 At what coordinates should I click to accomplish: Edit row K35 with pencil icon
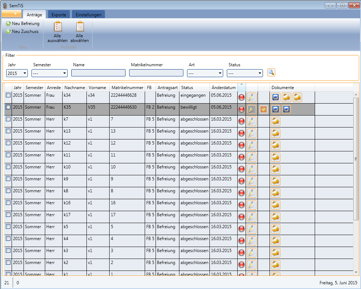[252, 109]
